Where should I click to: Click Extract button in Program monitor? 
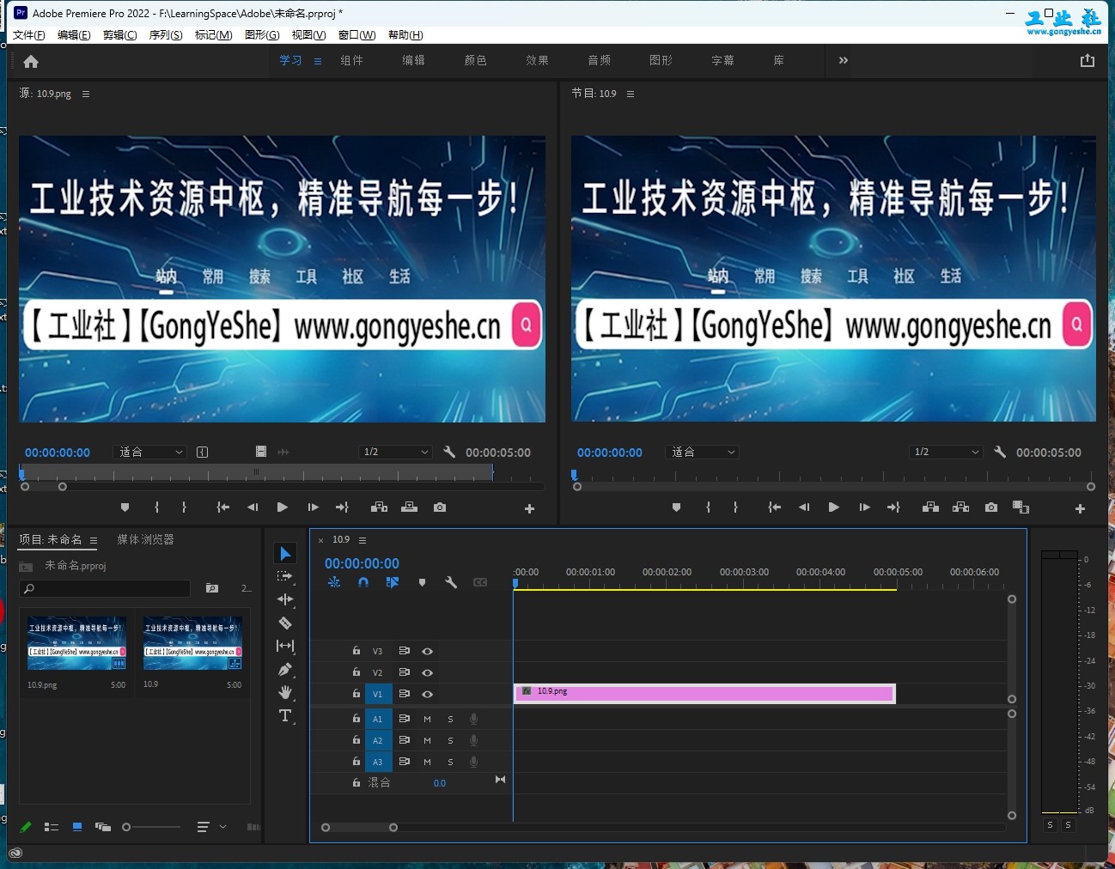pos(961,507)
